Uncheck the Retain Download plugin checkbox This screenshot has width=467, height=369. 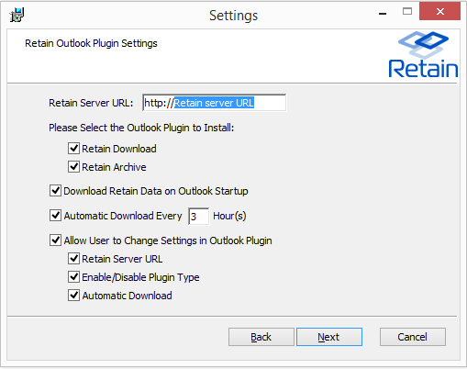point(73,149)
